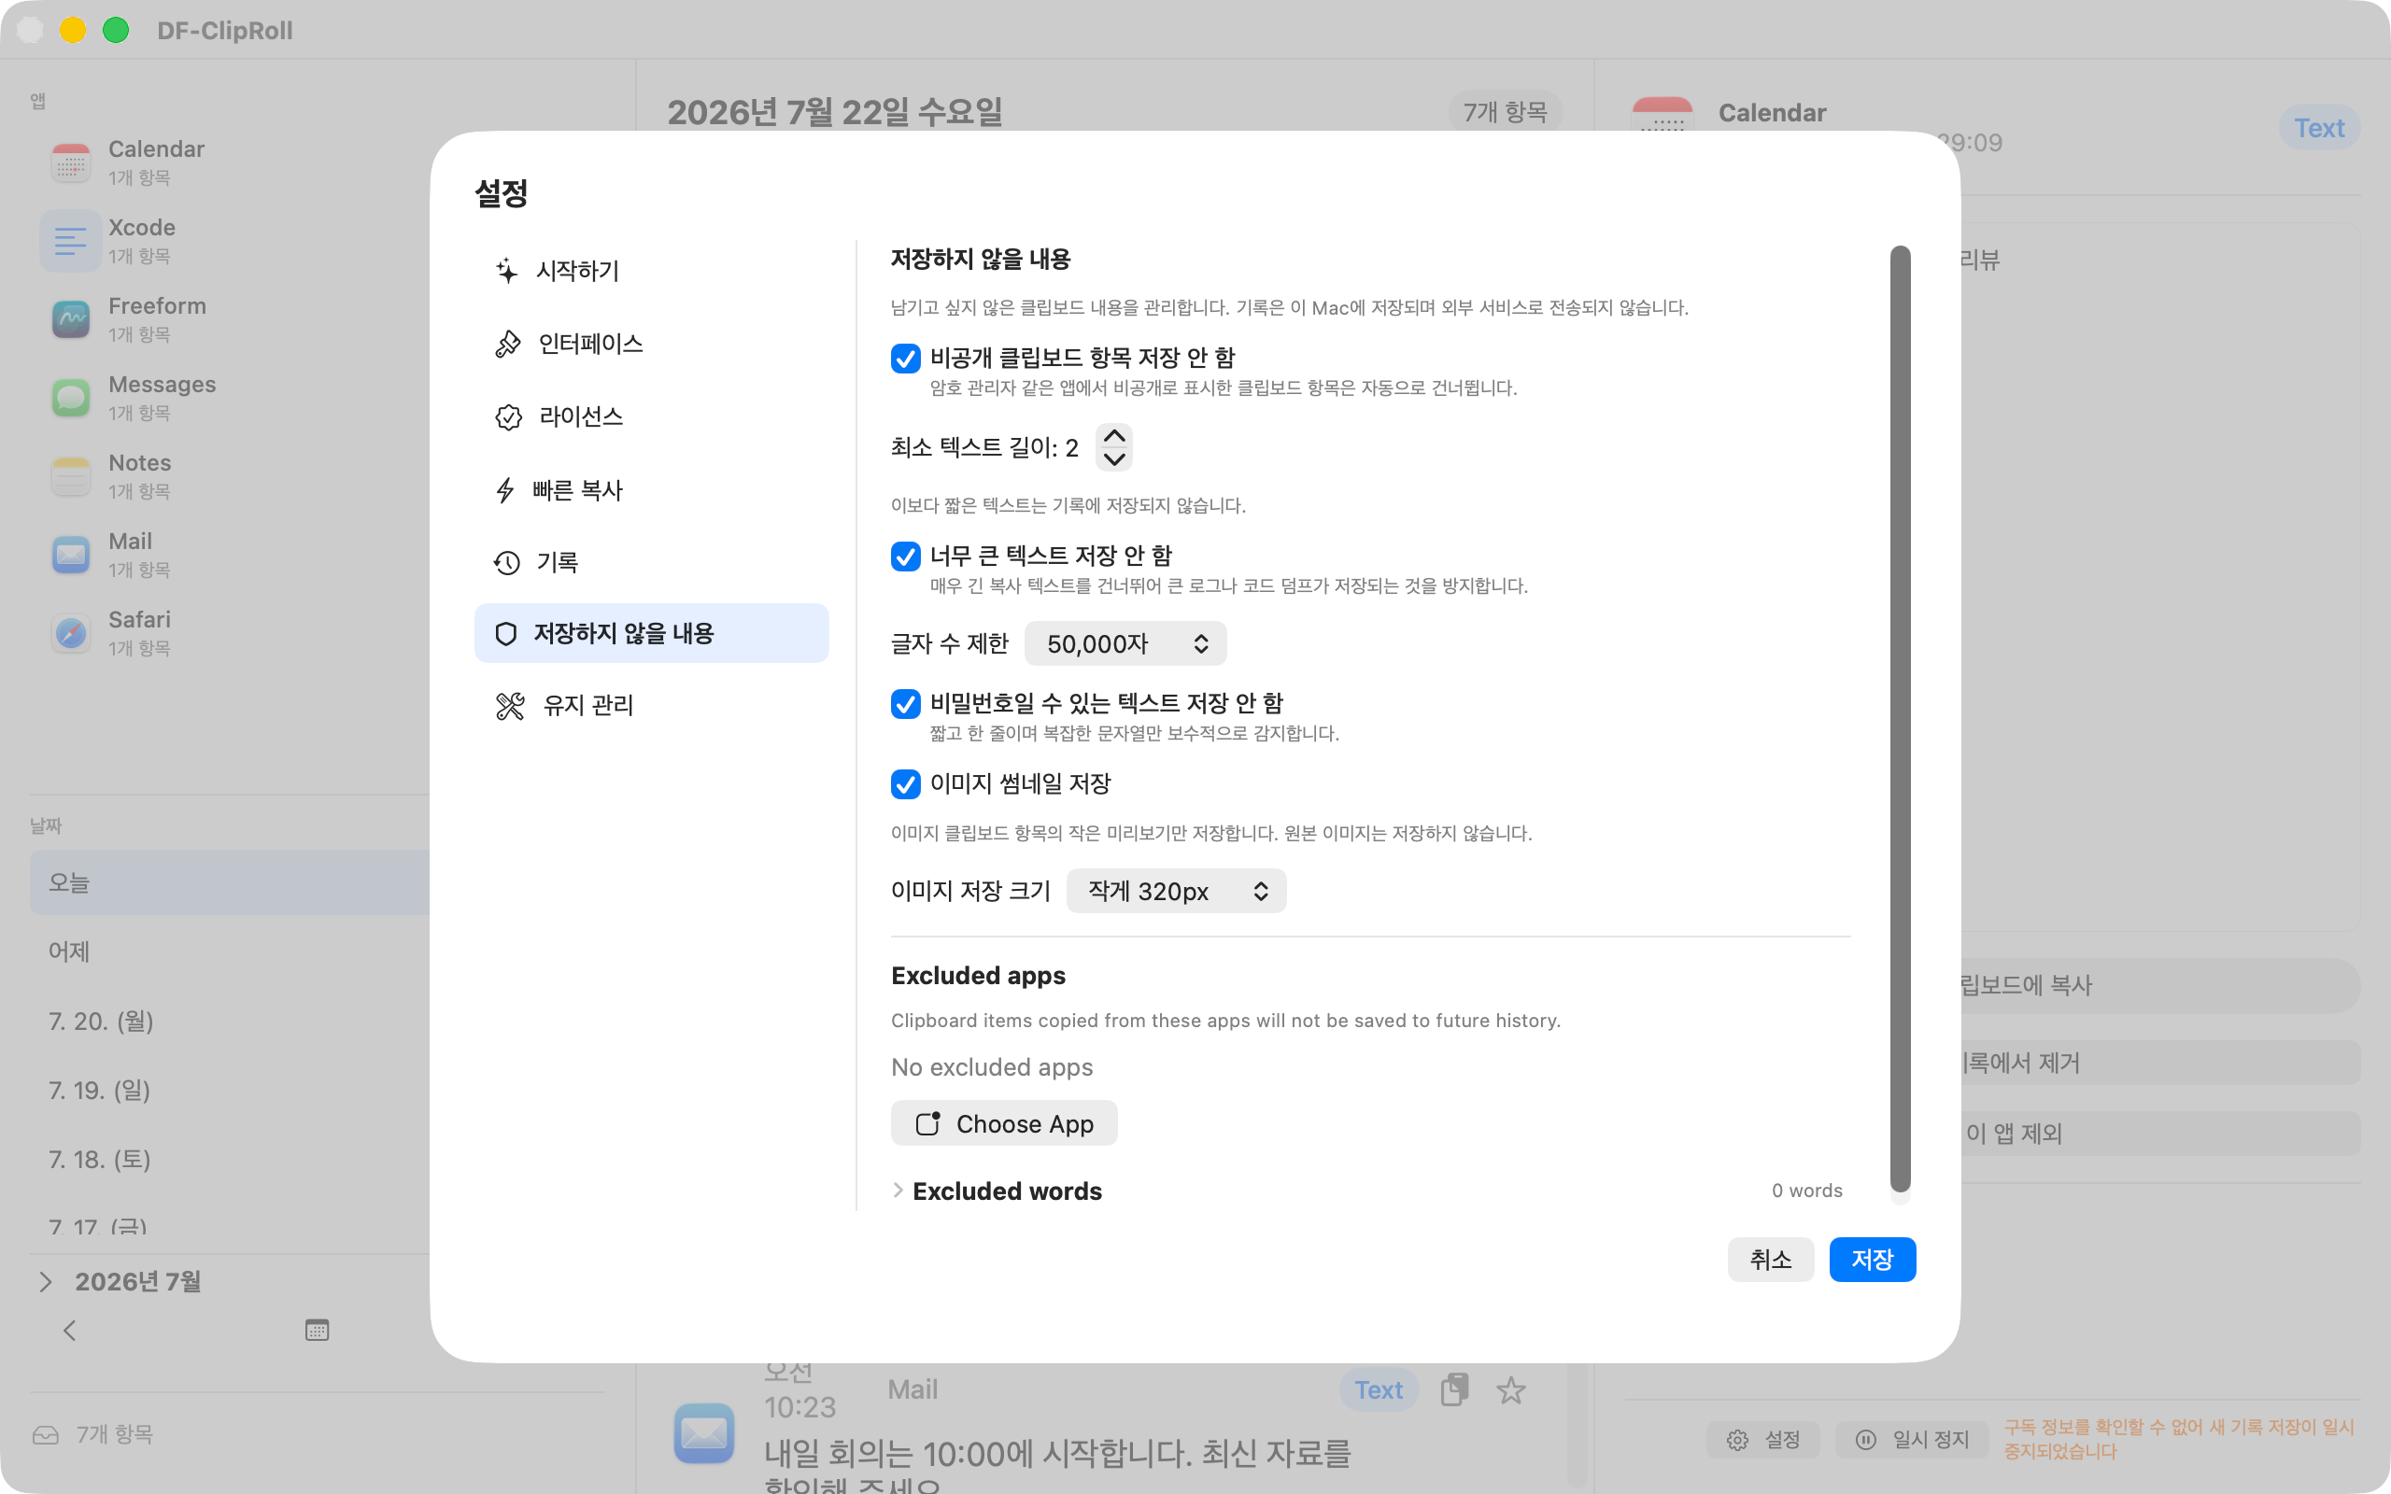Click the wrench tools icon beside 유지 관리
This screenshot has height=1494, width=2391.
tap(510, 706)
